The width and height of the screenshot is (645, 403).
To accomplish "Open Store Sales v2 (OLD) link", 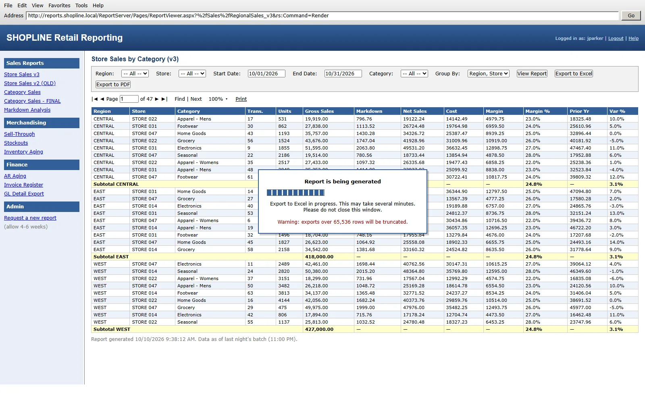I will 30,83.
